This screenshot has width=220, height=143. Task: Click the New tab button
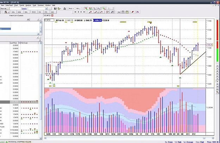(5, 9)
